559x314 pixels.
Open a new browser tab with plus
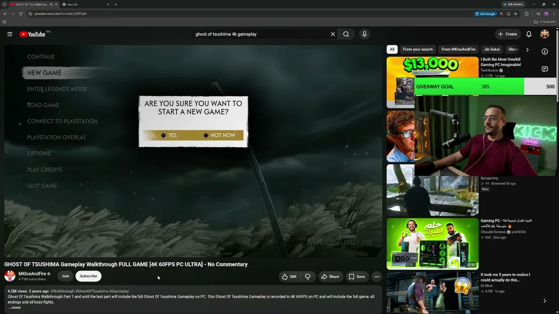click(116, 4)
